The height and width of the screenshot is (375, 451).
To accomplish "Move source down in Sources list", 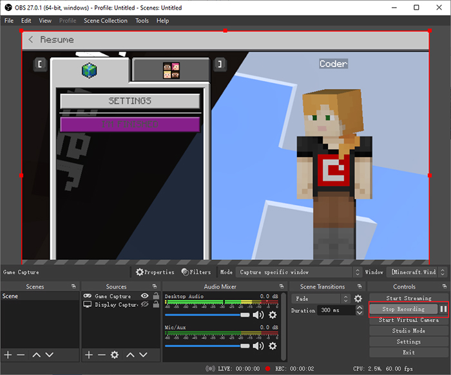I will pyautogui.click(x=143, y=355).
